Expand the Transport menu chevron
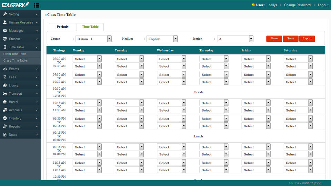 click(x=37, y=94)
